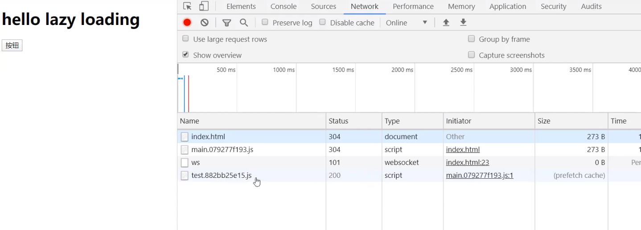Screen dimensions: 641x230
Task: Click file icon beside main.079277f193.js row
Action: [x=185, y=150]
